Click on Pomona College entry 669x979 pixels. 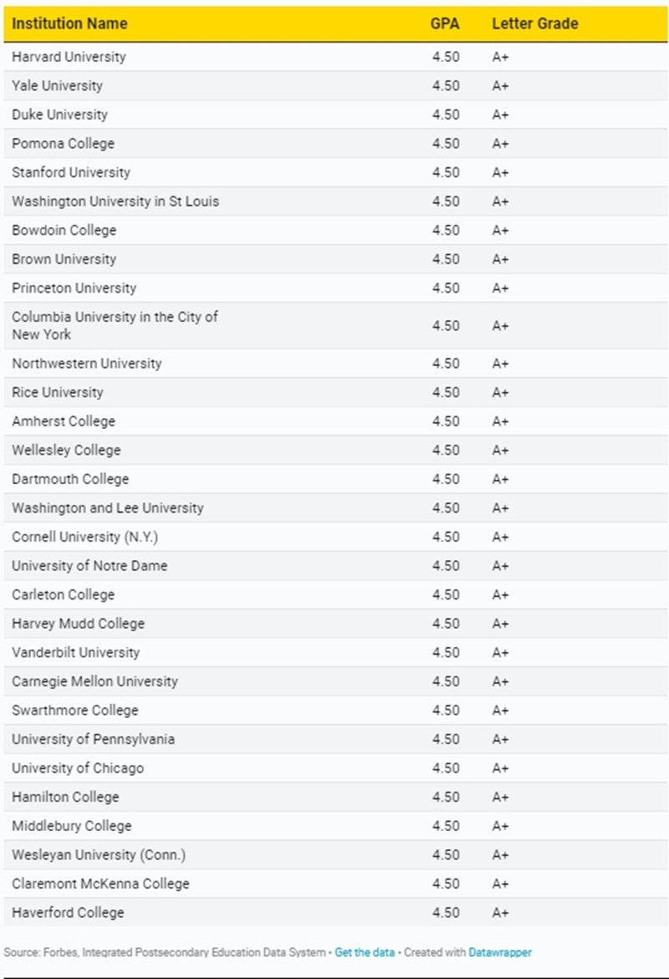point(63,143)
